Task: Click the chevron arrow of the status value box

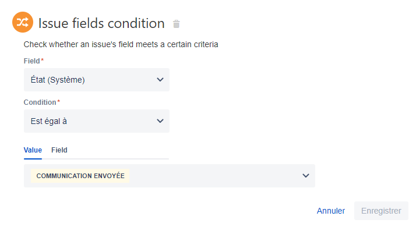Action: (306, 176)
